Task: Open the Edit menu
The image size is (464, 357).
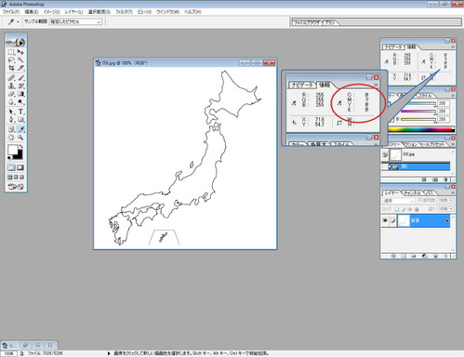Action: point(32,12)
